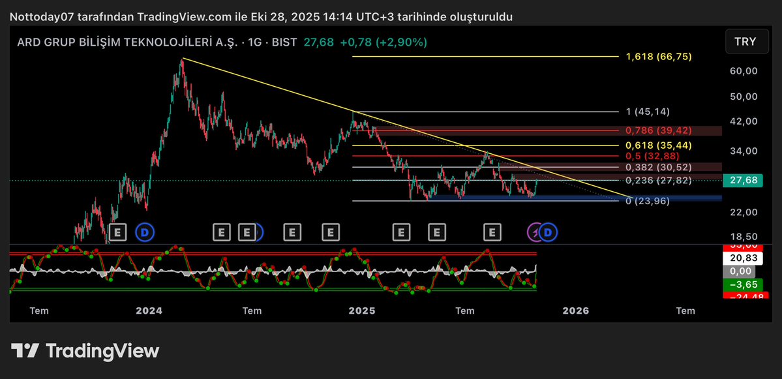
Task: Click the 1G interval label in chart title
Action: click(254, 42)
